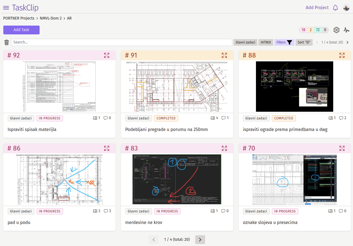Viewport: 353px width, 246px height.
Task: Toggle IN PROGRESS status on task #86
Action: coord(50,211)
